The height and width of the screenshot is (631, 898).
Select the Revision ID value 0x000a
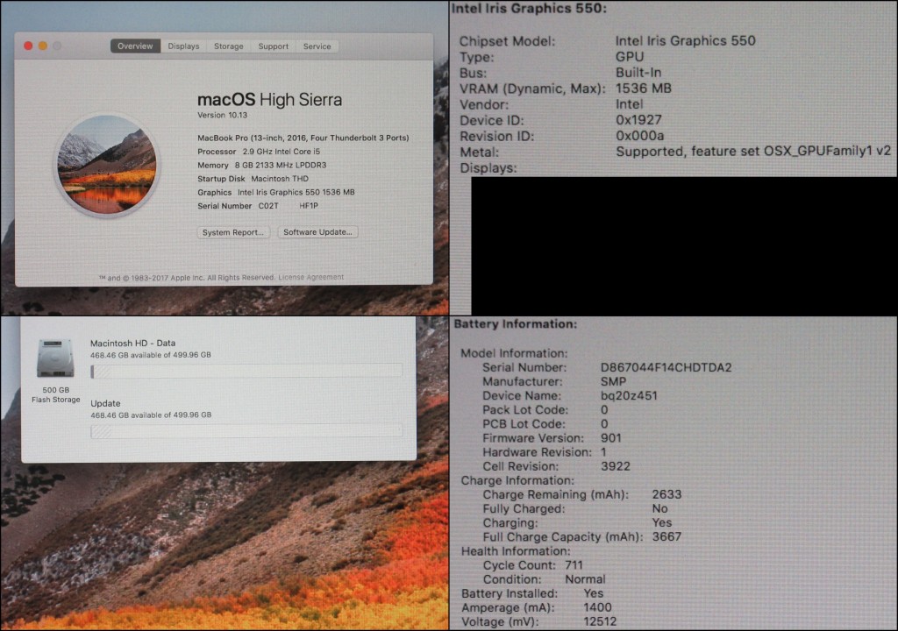(x=639, y=136)
